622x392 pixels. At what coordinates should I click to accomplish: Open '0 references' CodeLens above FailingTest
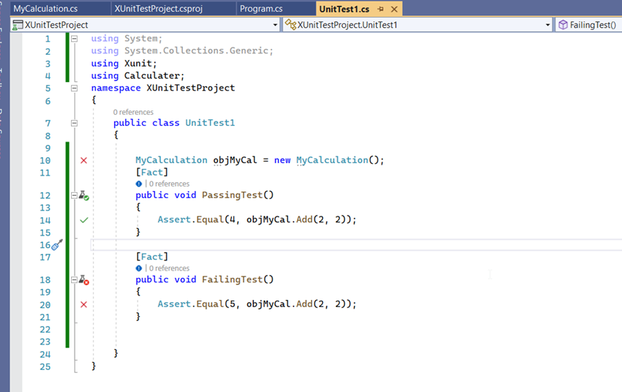169,268
